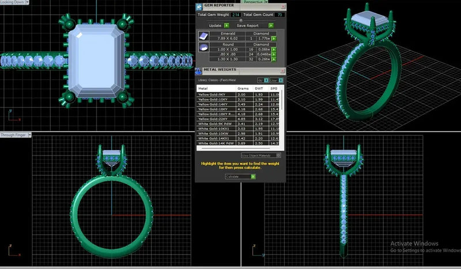
Task: Click the Total Gem Weight value 2.14
Action: [x=236, y=15]
